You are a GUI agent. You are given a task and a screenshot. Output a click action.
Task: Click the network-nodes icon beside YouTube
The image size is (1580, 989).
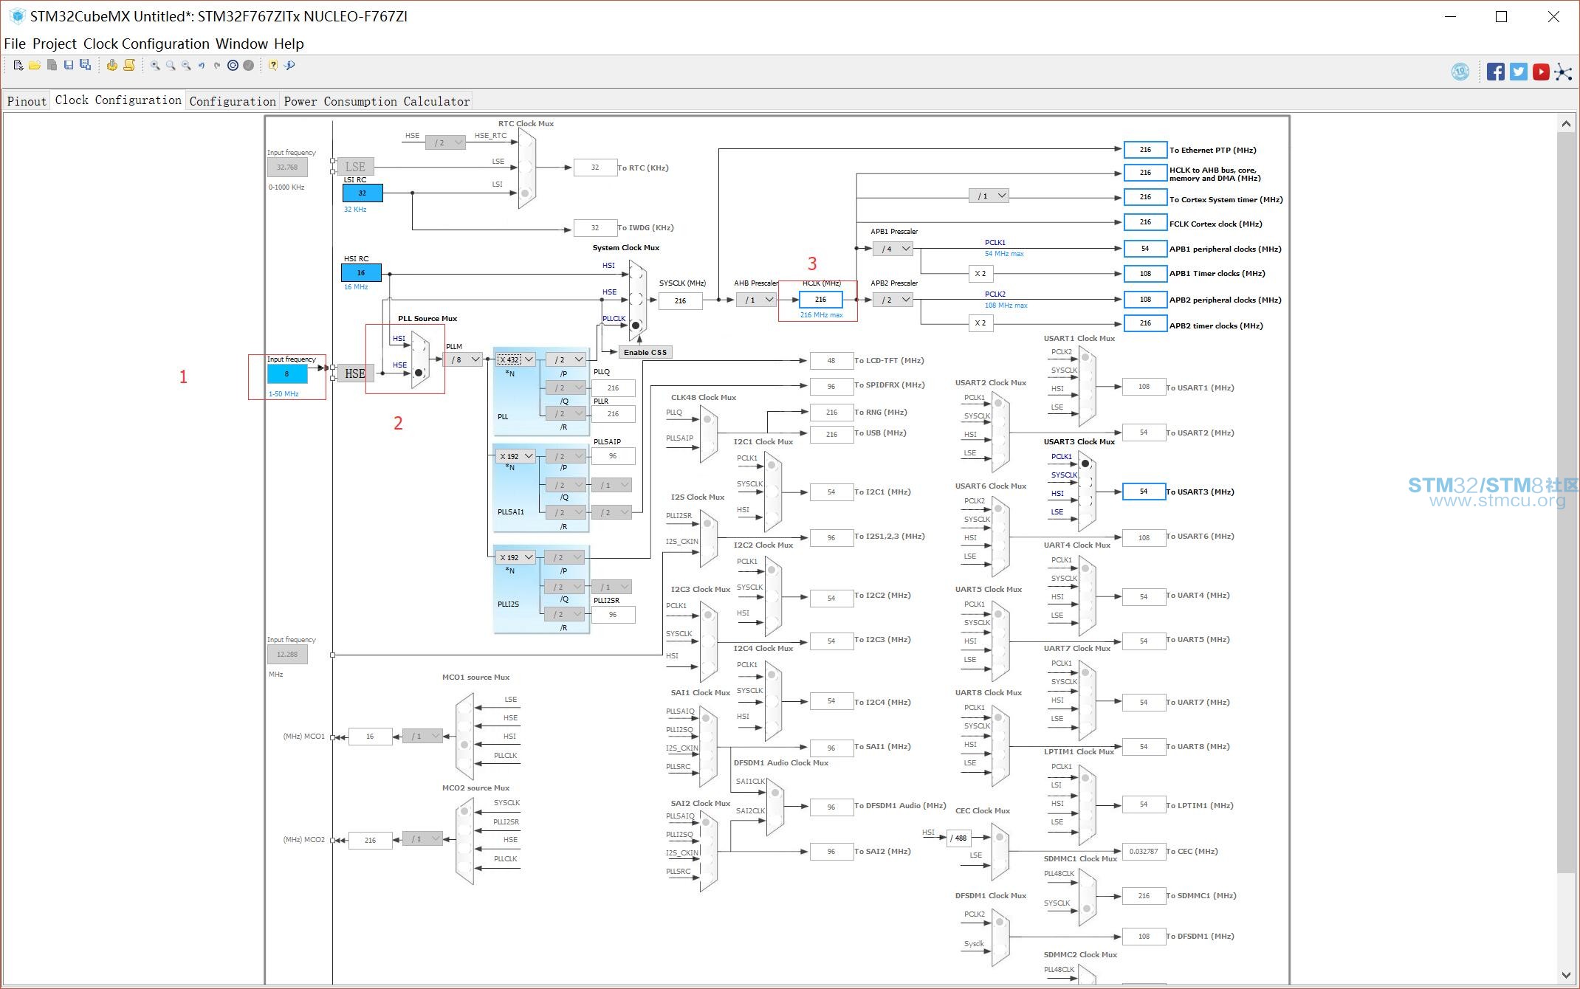point(1563,72)
